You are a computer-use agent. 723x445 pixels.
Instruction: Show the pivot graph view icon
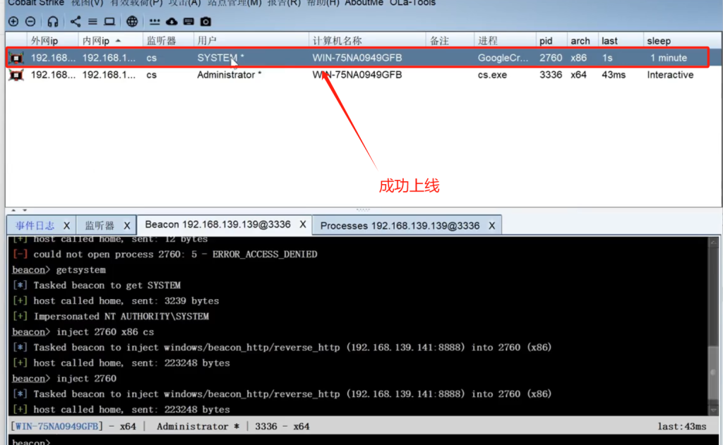click(75, 21)
